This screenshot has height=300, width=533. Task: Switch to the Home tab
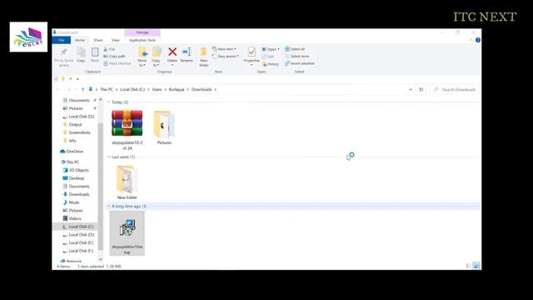click(x=80, y=40)
